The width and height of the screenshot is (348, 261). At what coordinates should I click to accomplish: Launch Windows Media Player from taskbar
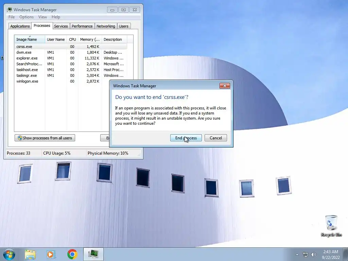(51, 254)
